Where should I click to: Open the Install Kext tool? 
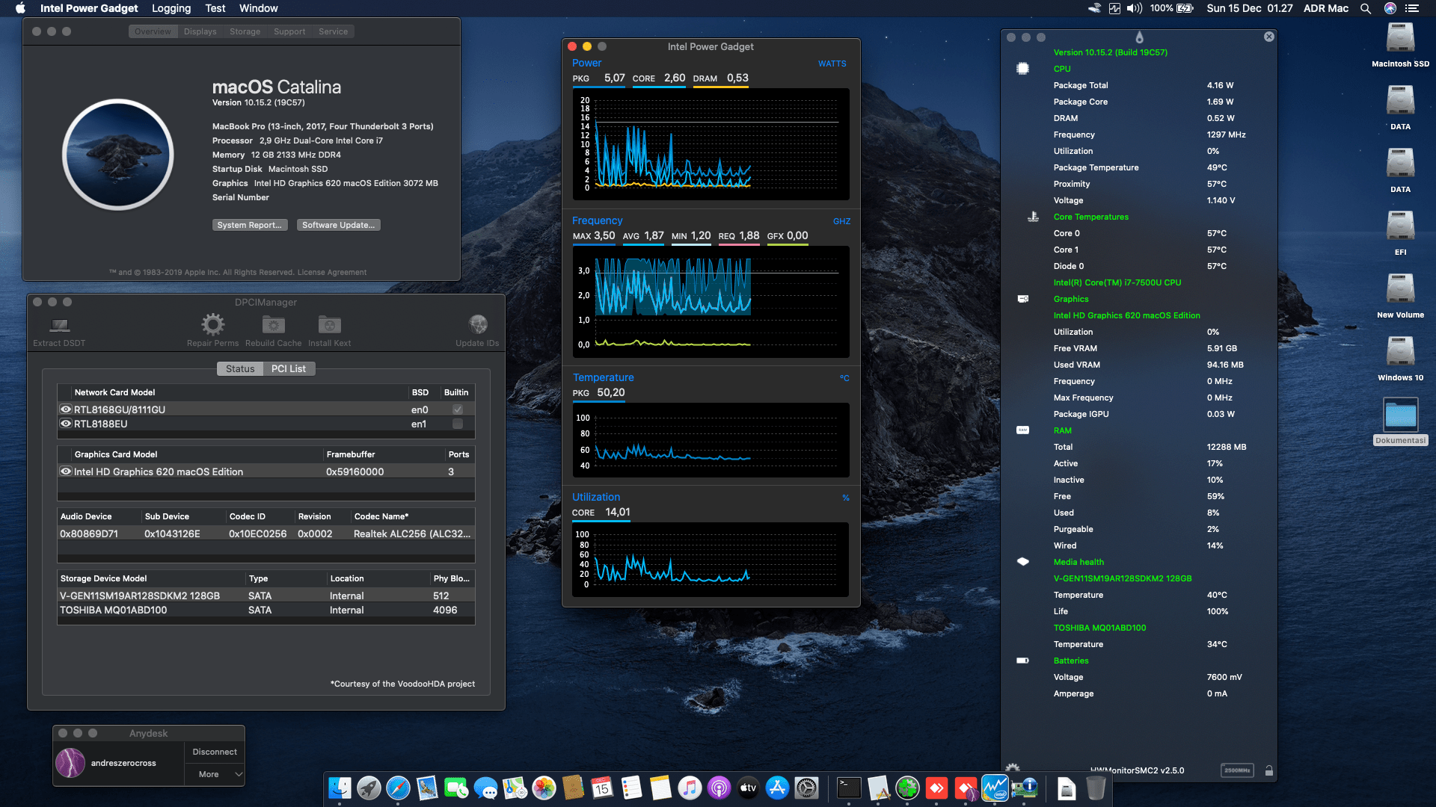click(x=329, y=324)
